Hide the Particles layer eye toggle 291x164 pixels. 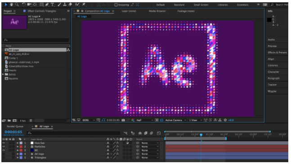coord(4,147)
